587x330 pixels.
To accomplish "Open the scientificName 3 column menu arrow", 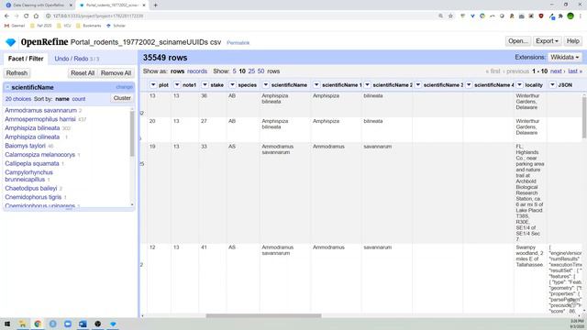I will [418, 85].
